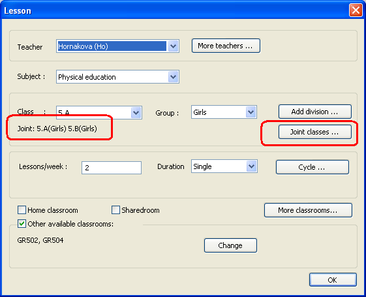366x297 pixels.
Task: Click the Cycle button
Action: pos(313,167)
